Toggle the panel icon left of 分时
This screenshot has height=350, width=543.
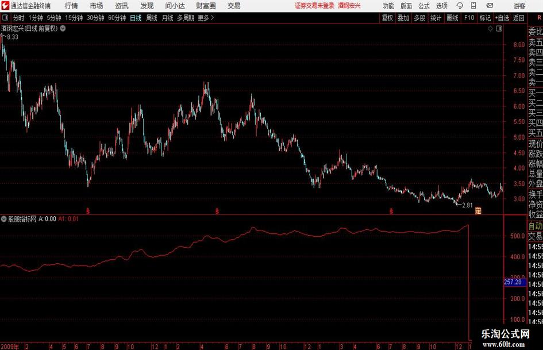5,18
